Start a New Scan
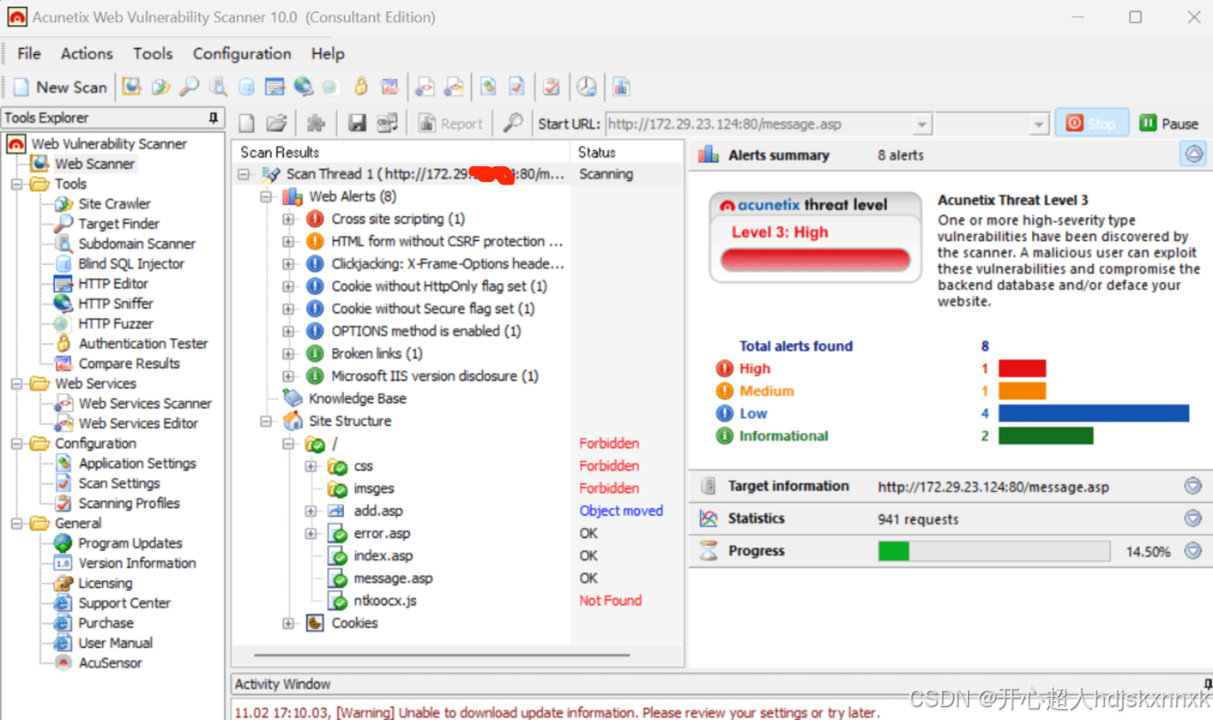The height and width of the screenshot is (720, 1213). (x=61, y=86)
